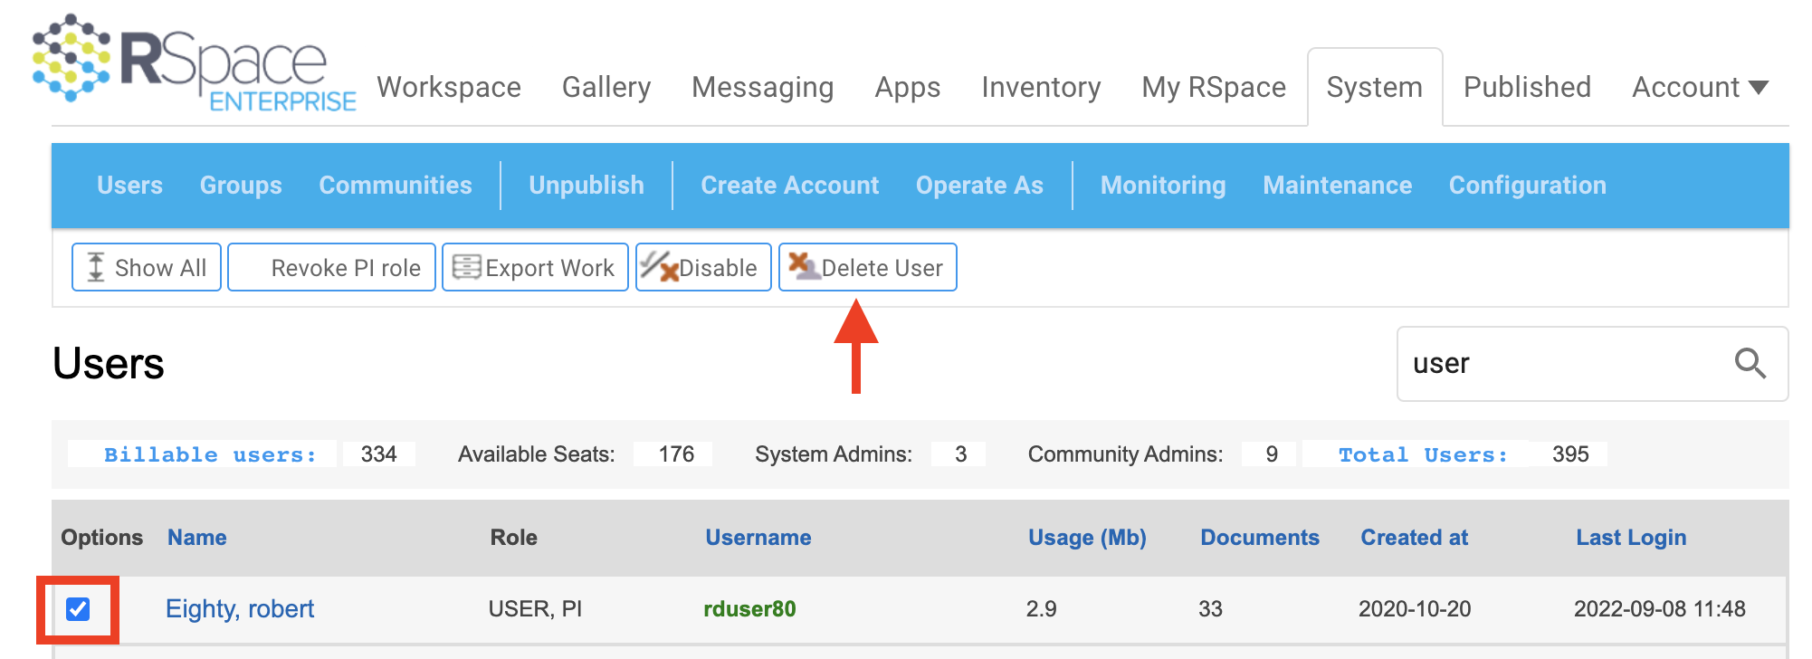
Task: Go to the Gallery tab
Action: [606, 87]
